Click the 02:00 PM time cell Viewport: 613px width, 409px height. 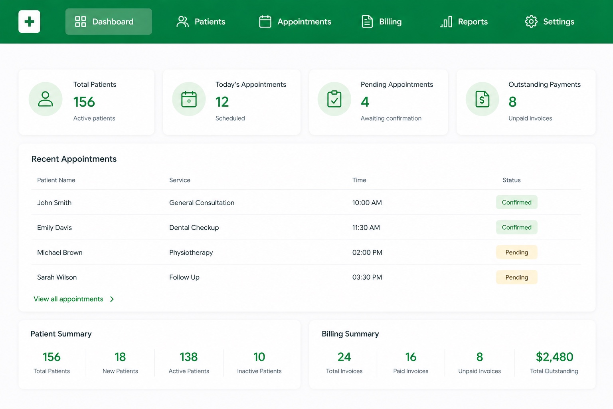coord(367,252)
